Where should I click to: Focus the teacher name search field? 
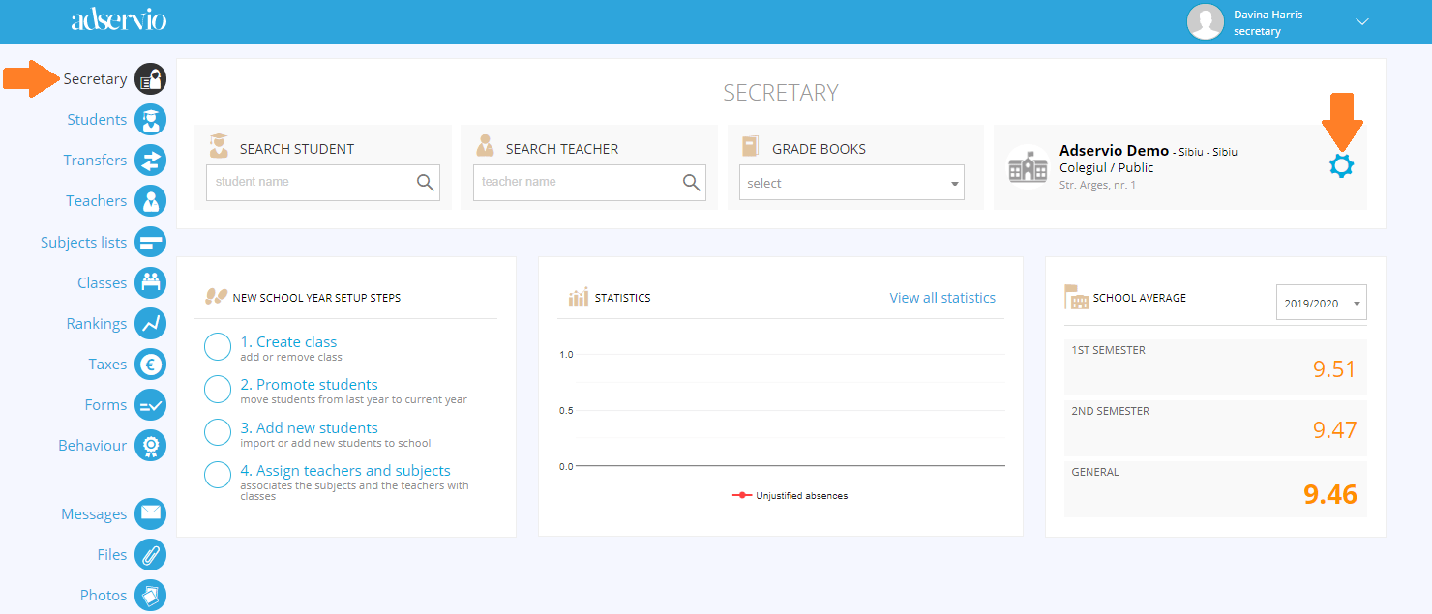pyautogui.click(x=589, y=182)
